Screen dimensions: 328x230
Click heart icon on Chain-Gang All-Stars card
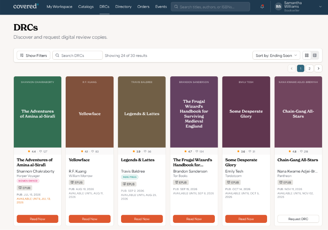pyautogui.click(x=301, y=151)
